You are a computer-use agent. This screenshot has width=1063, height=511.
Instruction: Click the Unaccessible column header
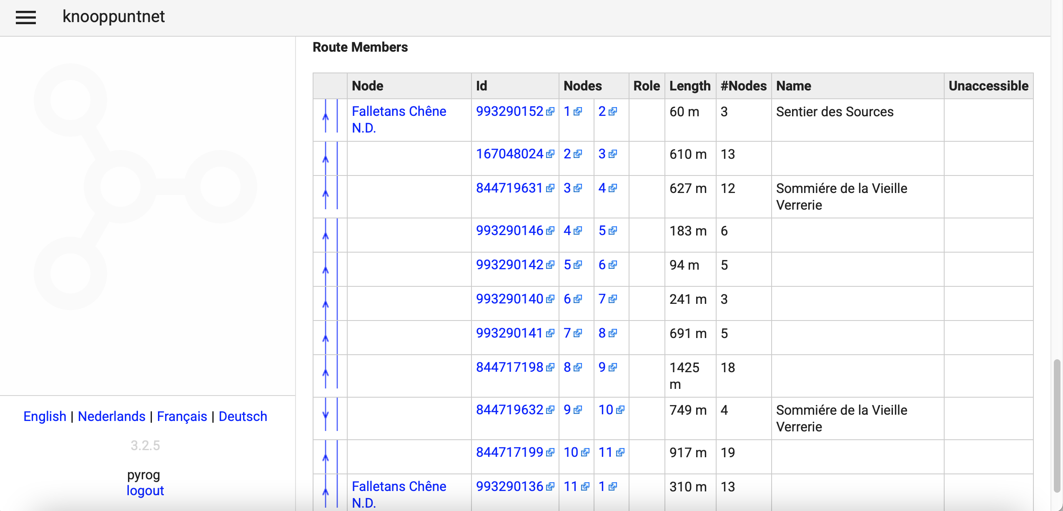988,86
